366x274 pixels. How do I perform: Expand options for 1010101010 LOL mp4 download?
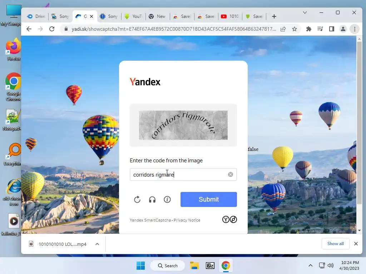97,244
